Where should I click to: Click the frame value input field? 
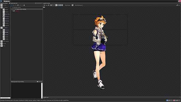(54, 5)
